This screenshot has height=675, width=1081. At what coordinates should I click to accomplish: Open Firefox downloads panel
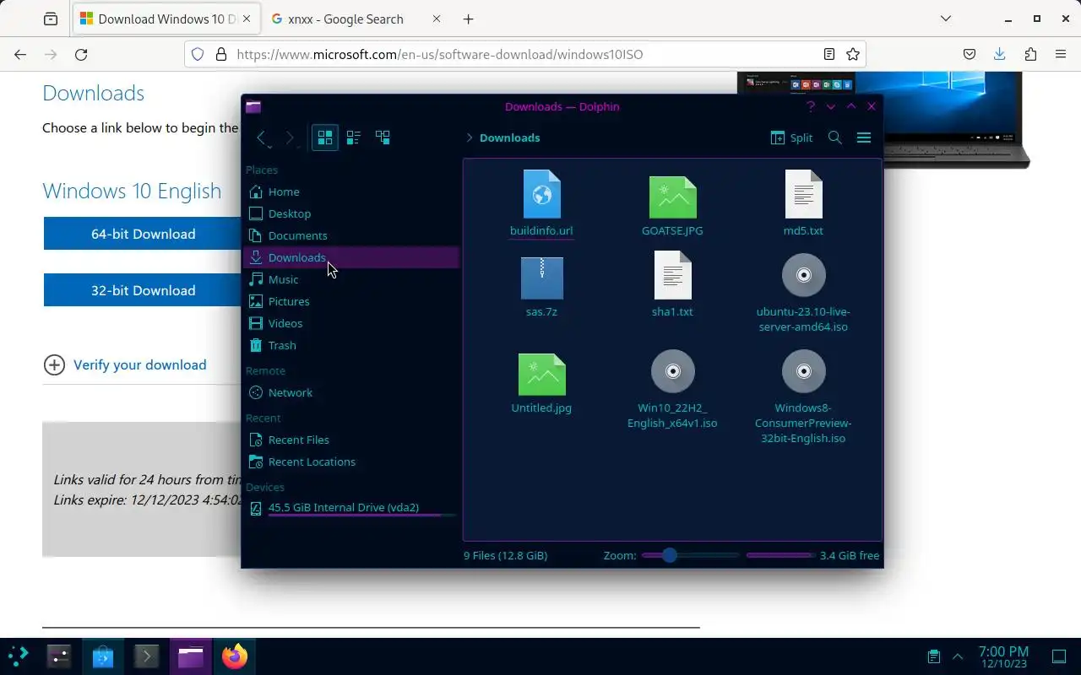[1000, 54]
